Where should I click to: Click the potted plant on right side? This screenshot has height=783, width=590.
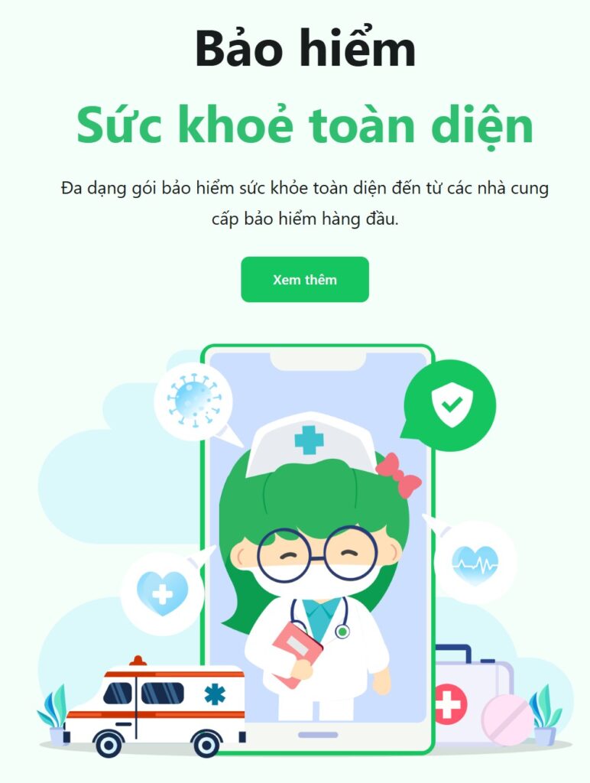click(x=546, y=715)
